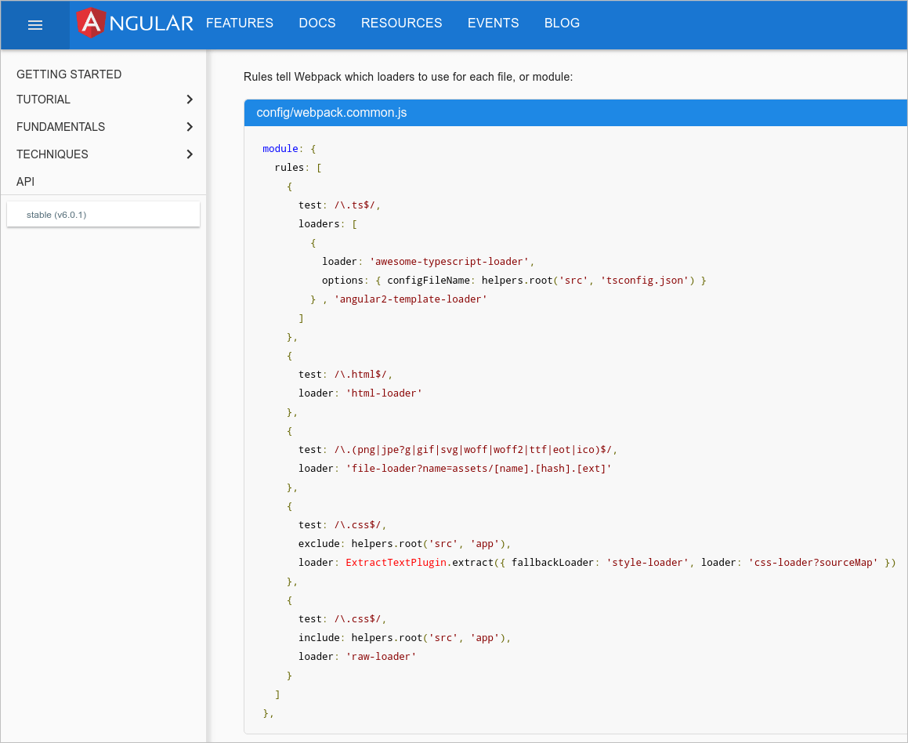Click the 'raw-loader' string
The height and width of the screenshot is (743, 908).
point(381,657)
